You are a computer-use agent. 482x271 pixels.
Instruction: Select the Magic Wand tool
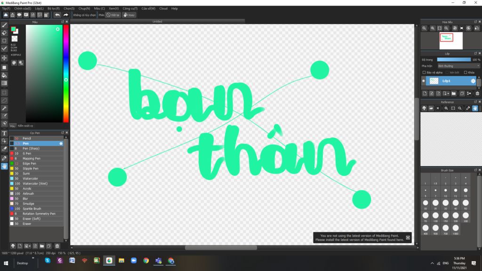[x=4, y=108]
